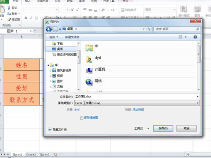
Task: Toggle Italic in Excel ribbon
Action: pyautogui.click(x=31, y=18)
